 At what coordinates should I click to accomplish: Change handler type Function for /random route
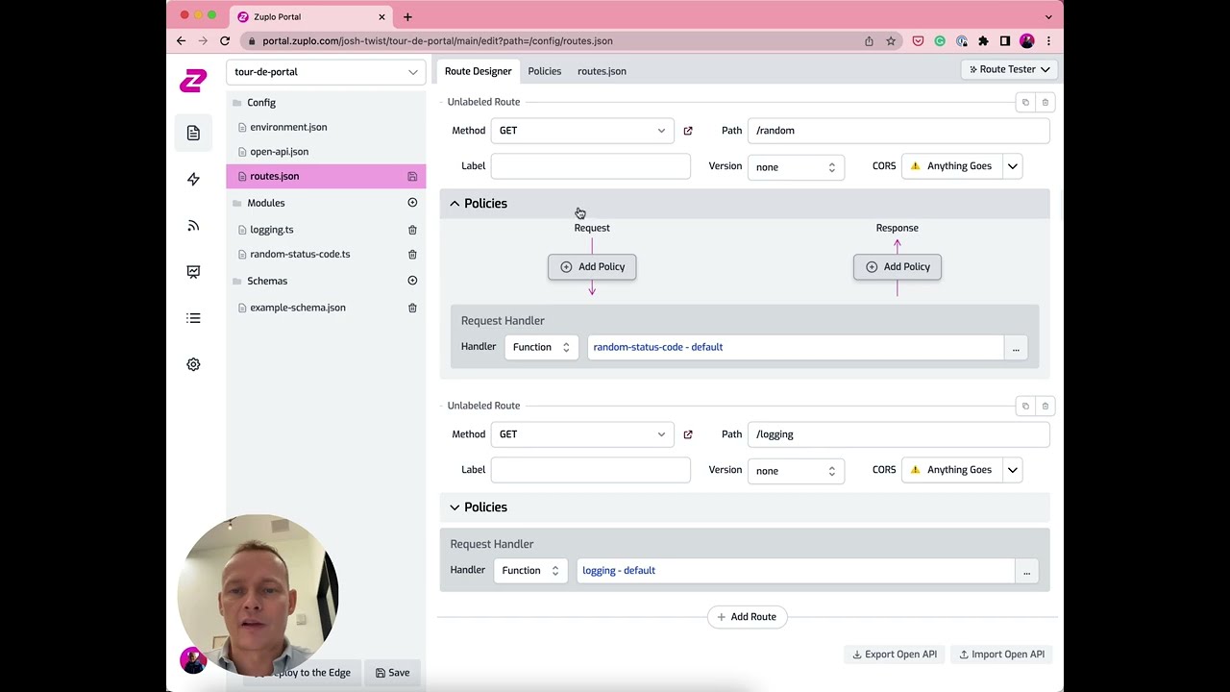pos(541,347)
